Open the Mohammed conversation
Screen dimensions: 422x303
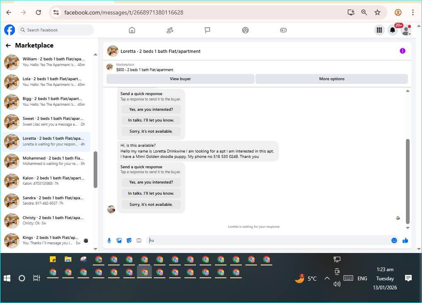pyautogui.click(x=46, y=161)
